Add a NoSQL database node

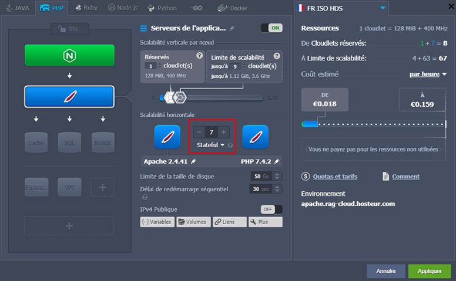pyautogui.click(x=103, y=143)
